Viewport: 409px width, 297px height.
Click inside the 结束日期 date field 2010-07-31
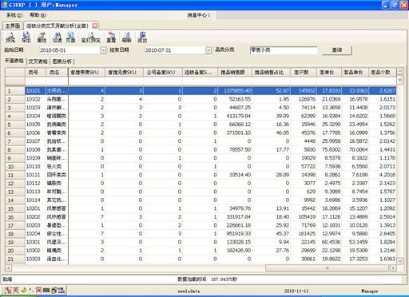click(175, 50)
